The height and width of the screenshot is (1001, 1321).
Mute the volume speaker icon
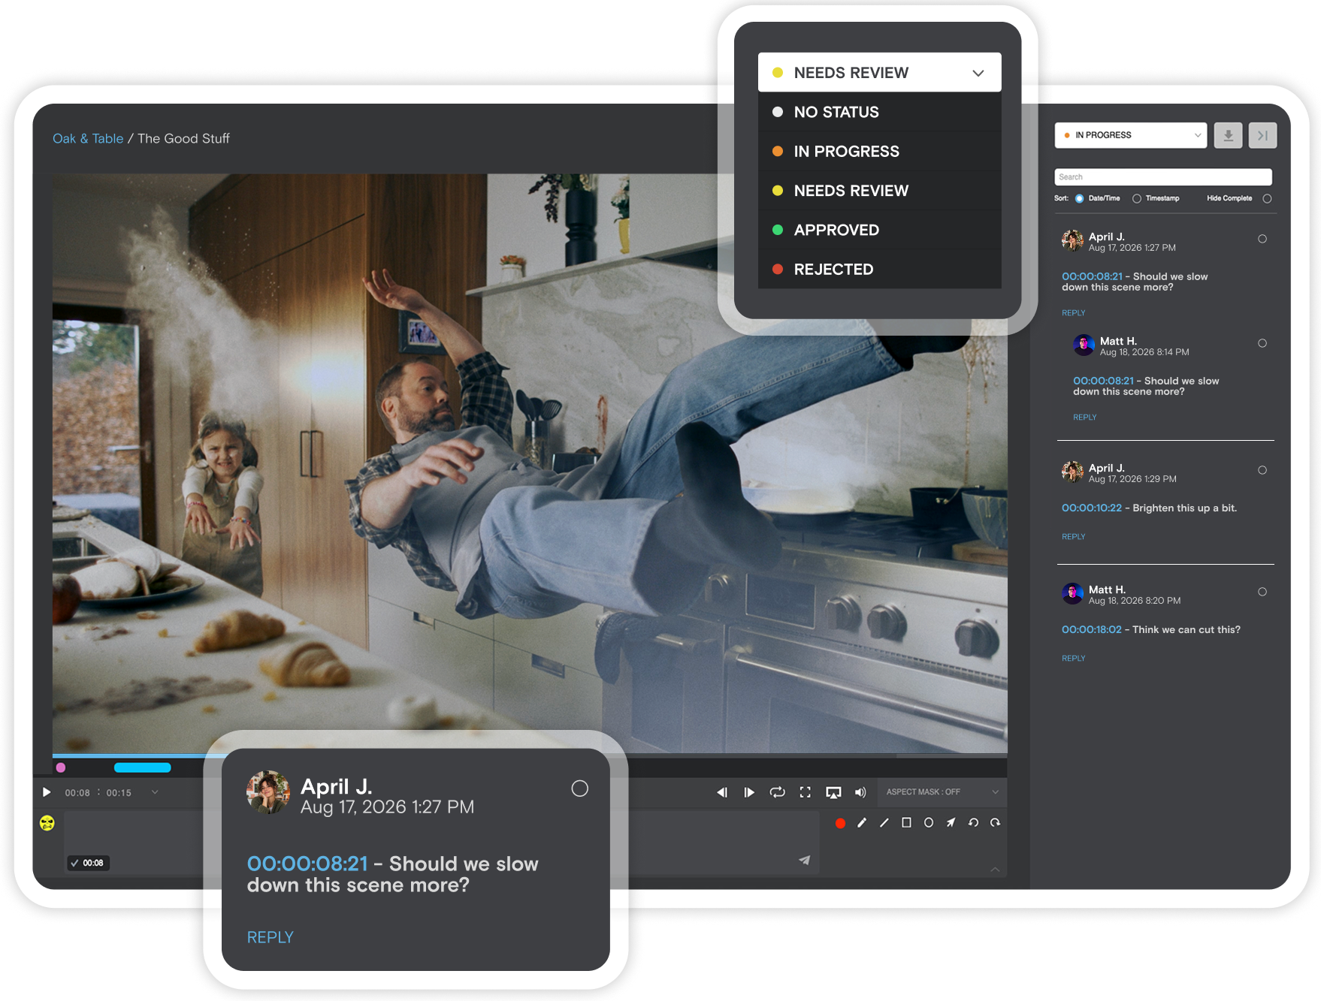(x=860, y=792)
